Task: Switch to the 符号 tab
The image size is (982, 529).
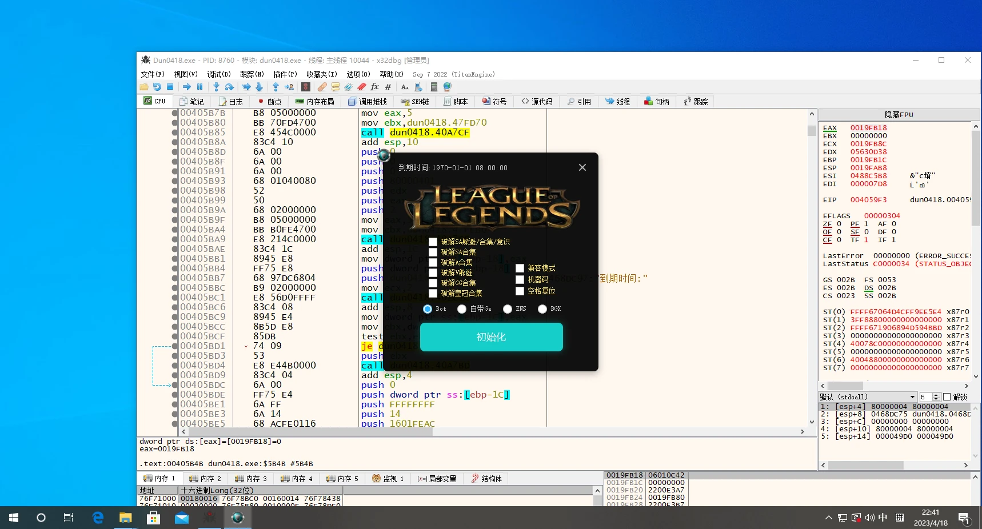Action: [494, 102]
